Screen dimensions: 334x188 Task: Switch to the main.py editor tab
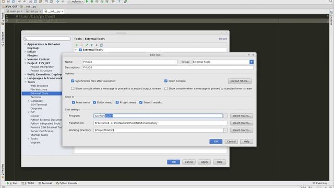point(15,11)
